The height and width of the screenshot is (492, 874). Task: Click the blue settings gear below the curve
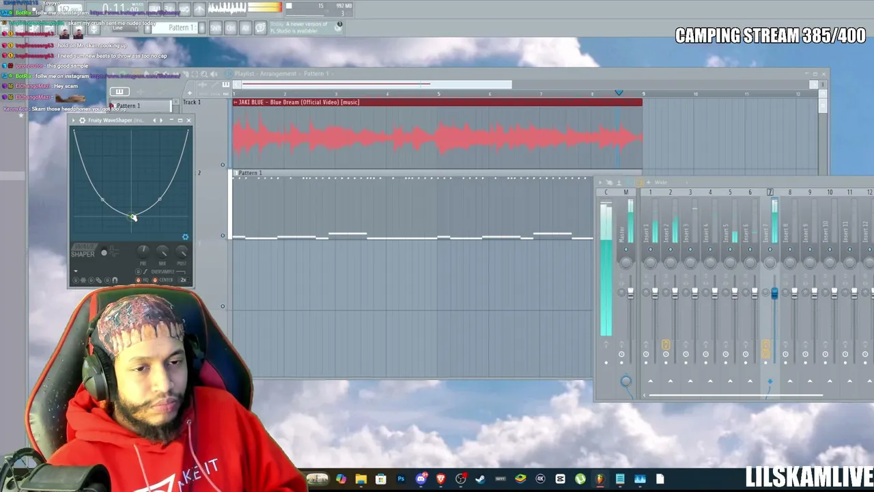coord(185,237)
